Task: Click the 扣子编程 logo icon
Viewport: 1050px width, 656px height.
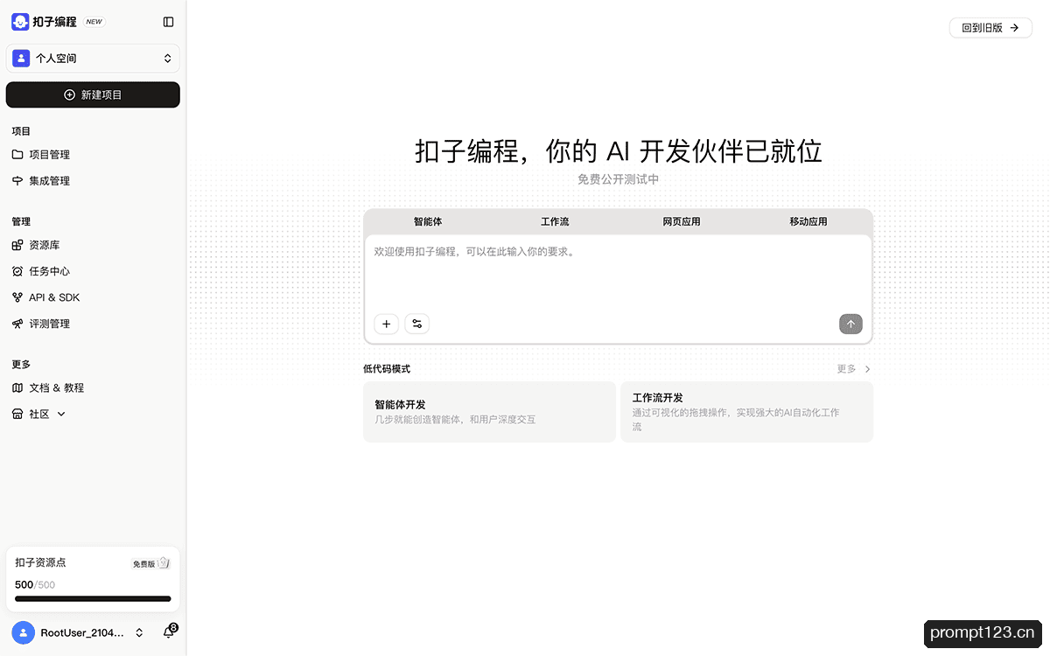Action: [20, 22]
